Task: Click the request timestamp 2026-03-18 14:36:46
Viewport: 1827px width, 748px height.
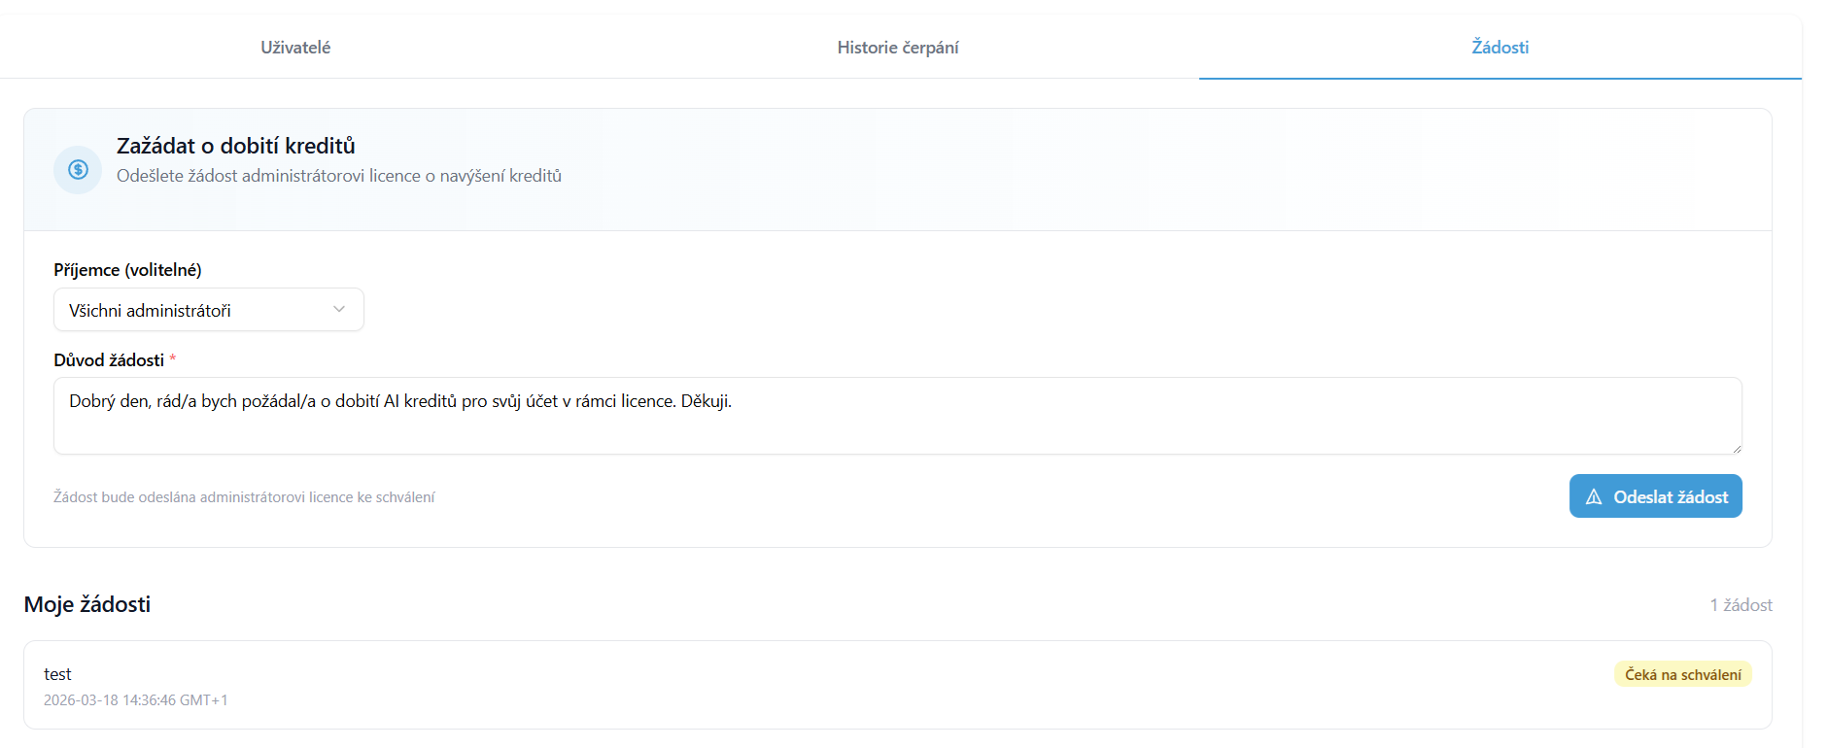Action: pyautogui.click(x=136, y=700)
